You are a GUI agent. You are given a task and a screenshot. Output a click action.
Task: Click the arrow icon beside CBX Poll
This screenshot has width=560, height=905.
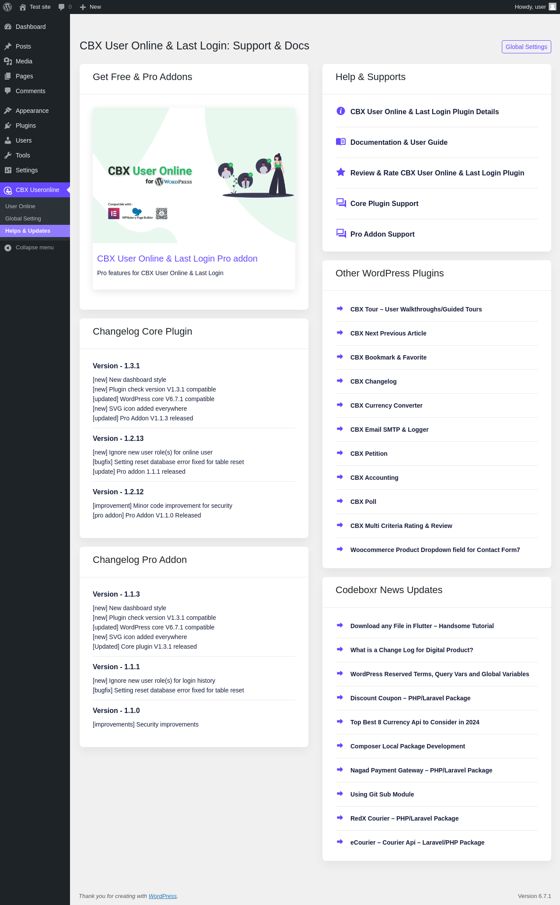(340, 501)
